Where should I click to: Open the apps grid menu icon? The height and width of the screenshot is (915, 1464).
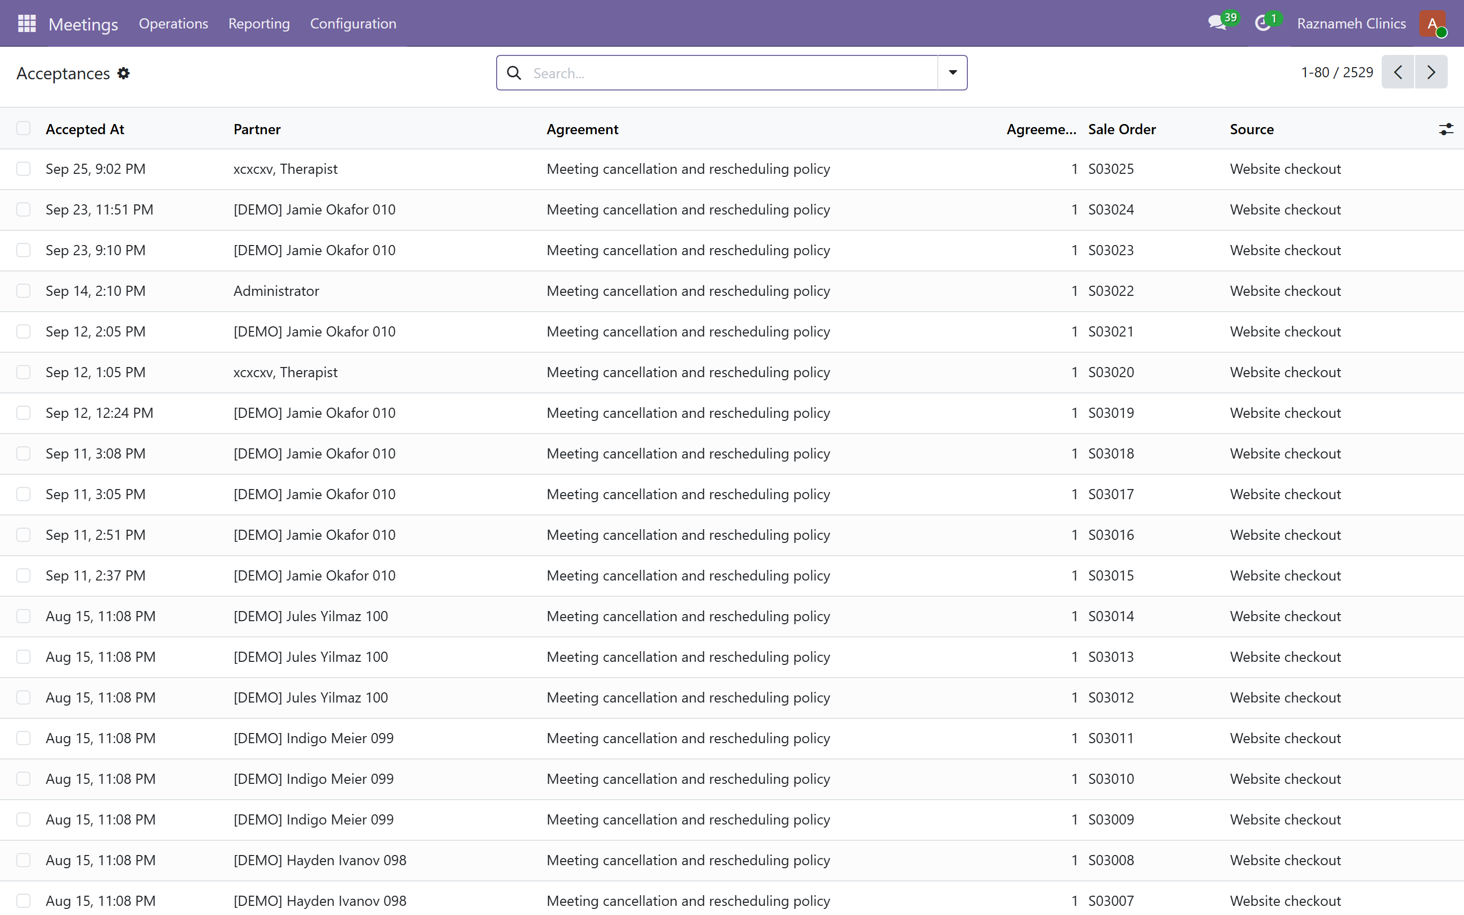click(x=26, y=23)
